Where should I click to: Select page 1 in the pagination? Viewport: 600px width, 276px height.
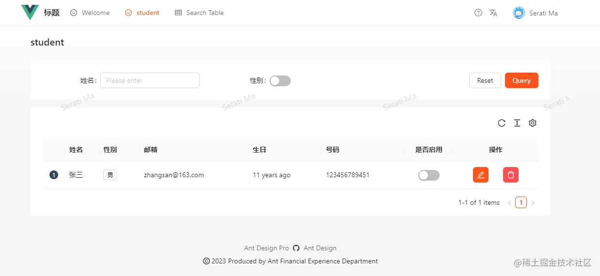(x=521, y=202)
